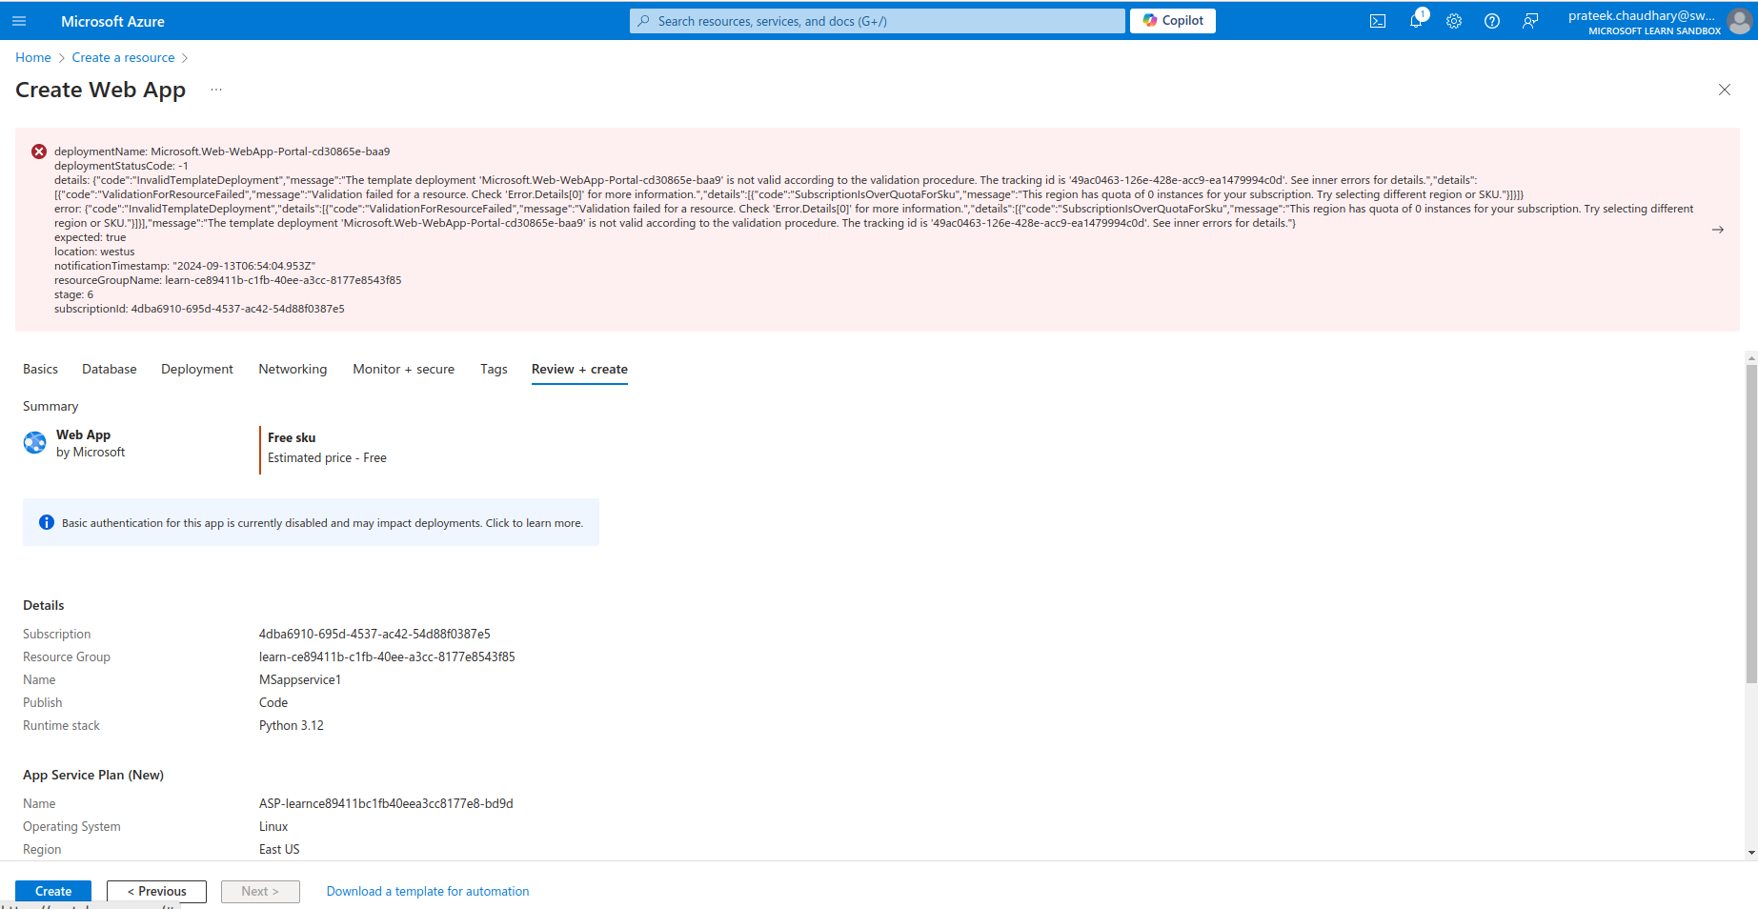This screenshot has width=1758, height=909.
Task: Click the Python 3.12 runtime value
Action: click(292, 725)
